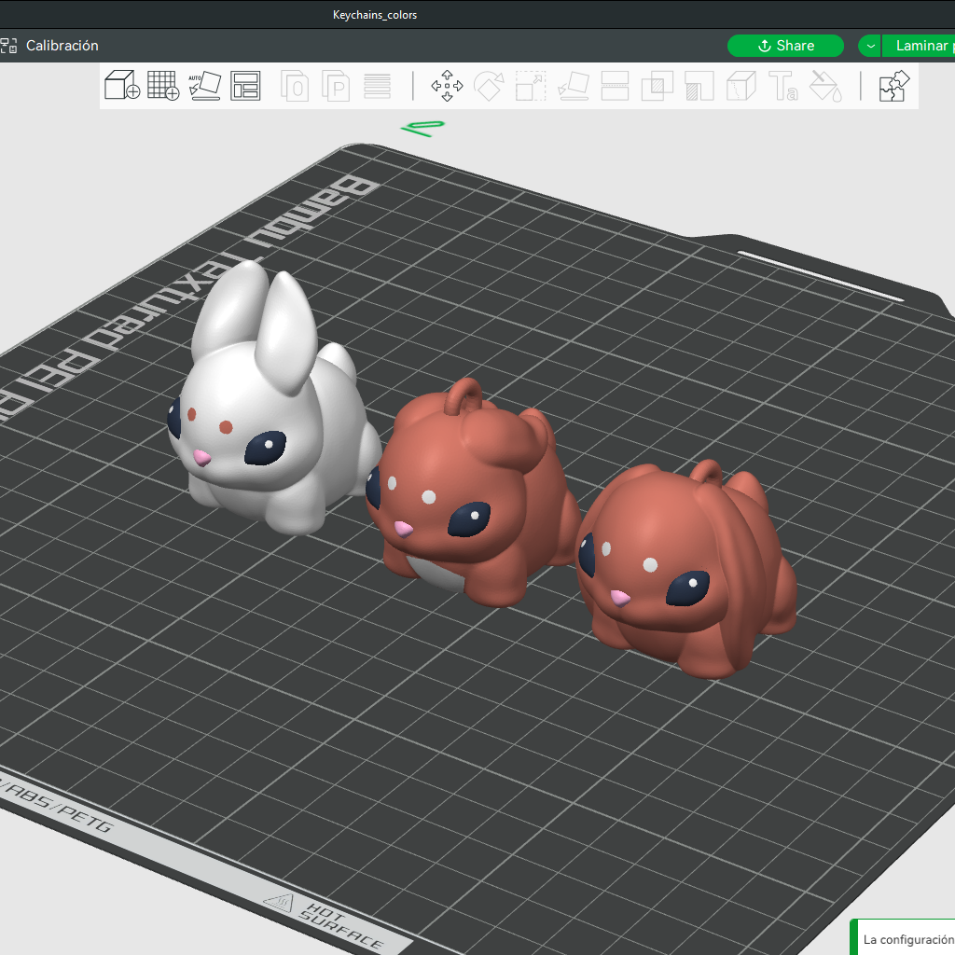Open the Color painting bucket tool

pyautogui.click(x=824, y=86)
